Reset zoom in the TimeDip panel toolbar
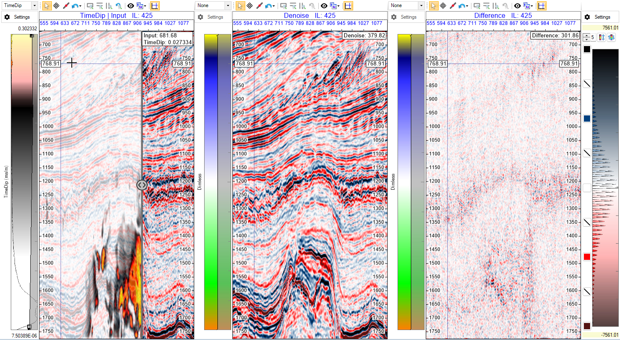 coord(119,6)
